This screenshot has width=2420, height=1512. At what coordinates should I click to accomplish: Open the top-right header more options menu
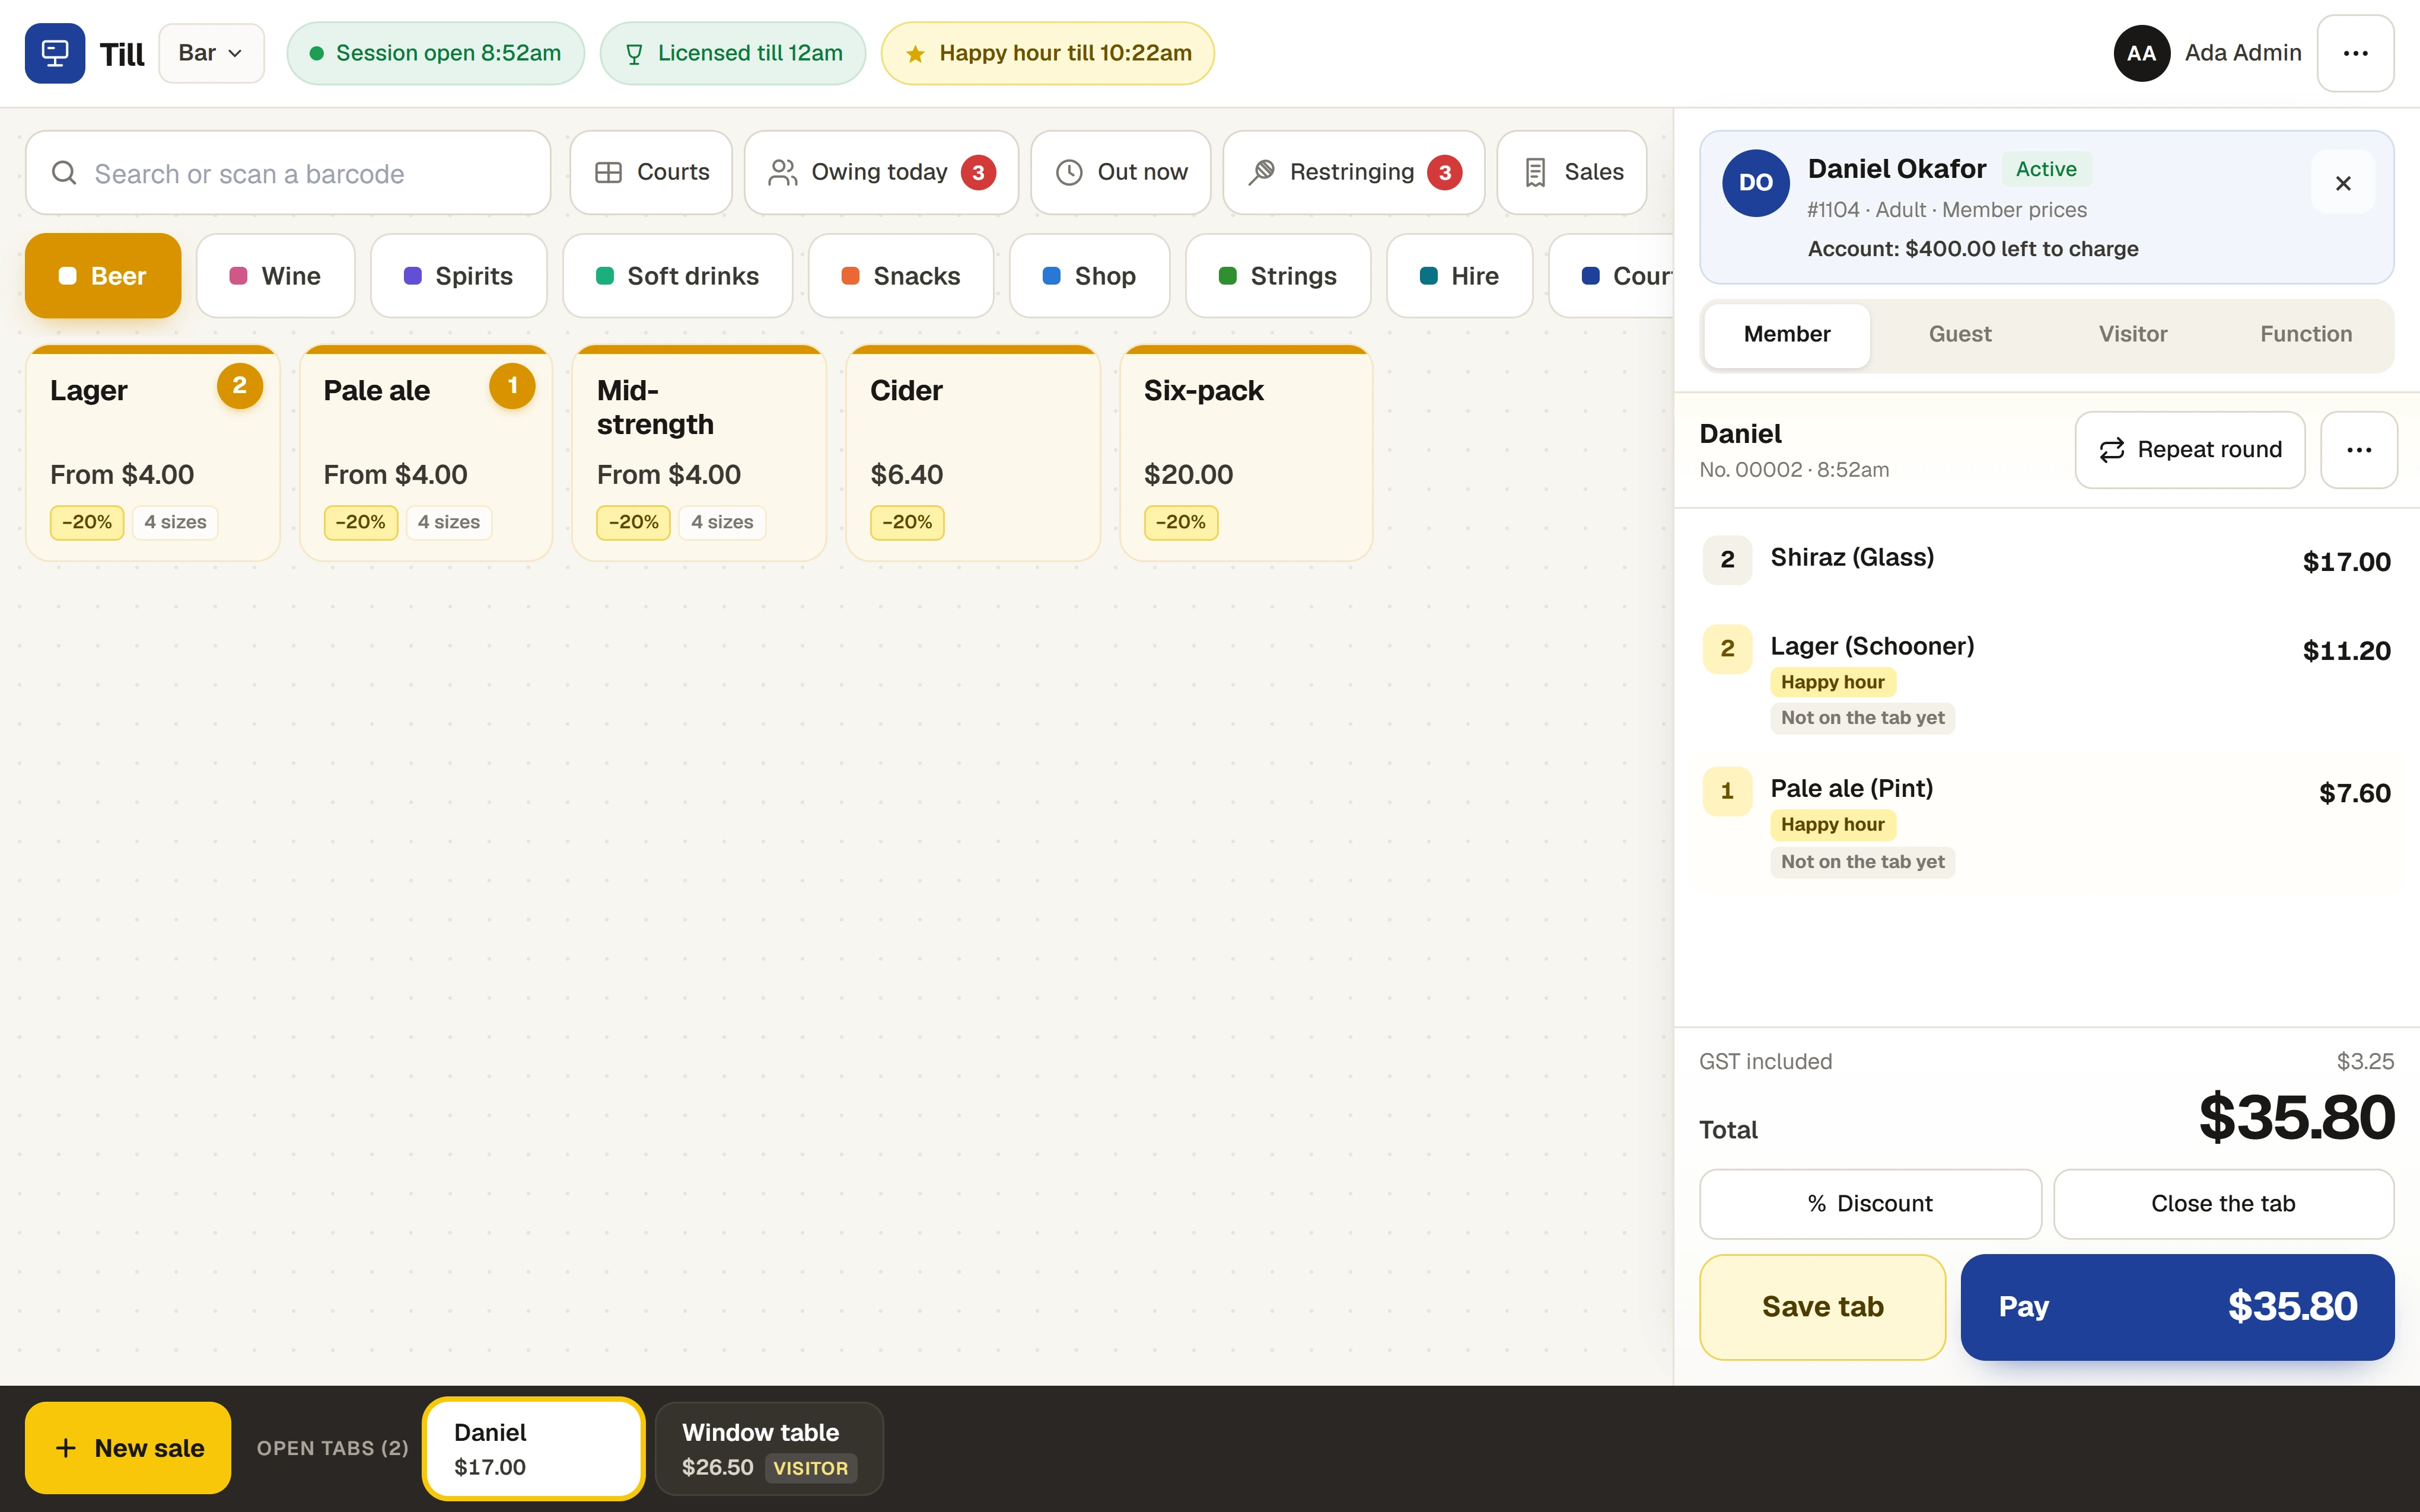click(x=2355, y=53)
